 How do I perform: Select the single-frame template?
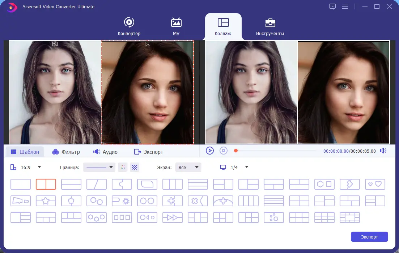point(21,184)
